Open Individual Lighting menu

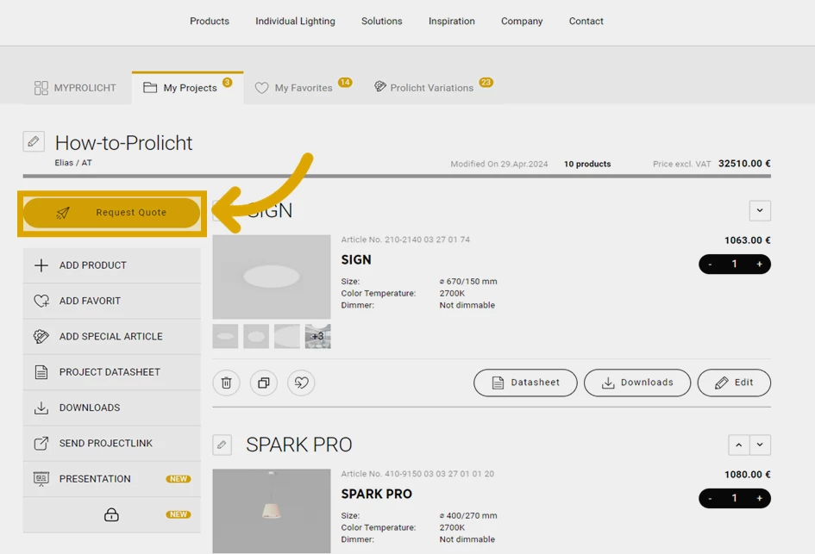click(295, 21)
